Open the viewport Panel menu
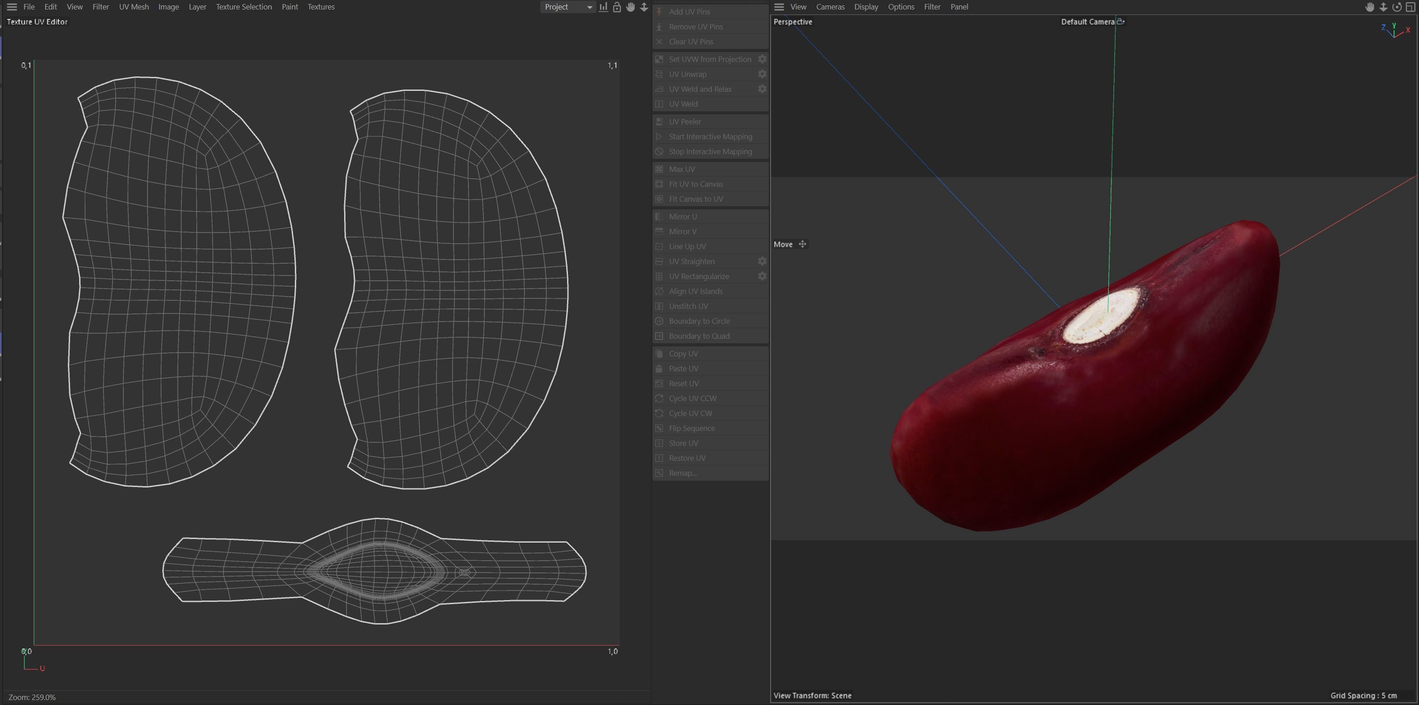The height and width of the screenshot is (705, 1419). 959,7
